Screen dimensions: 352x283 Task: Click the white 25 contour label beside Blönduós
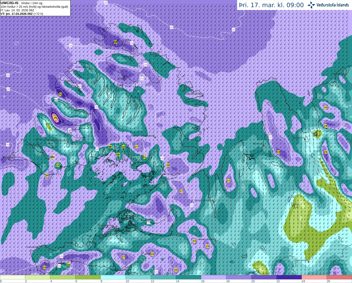pyautogui.click(x=270, y=137)
